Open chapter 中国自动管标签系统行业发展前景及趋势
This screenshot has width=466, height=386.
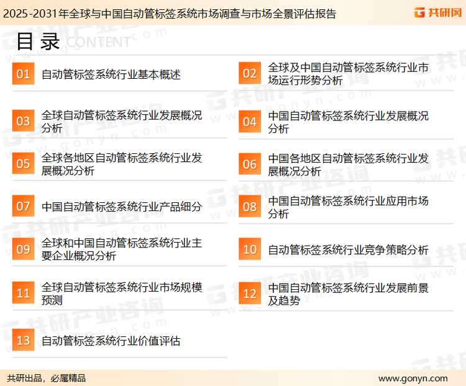coord(348,294)
